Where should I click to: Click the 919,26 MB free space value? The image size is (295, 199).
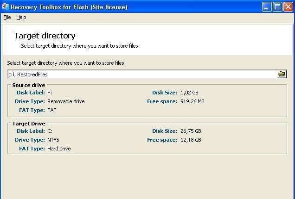192,101
